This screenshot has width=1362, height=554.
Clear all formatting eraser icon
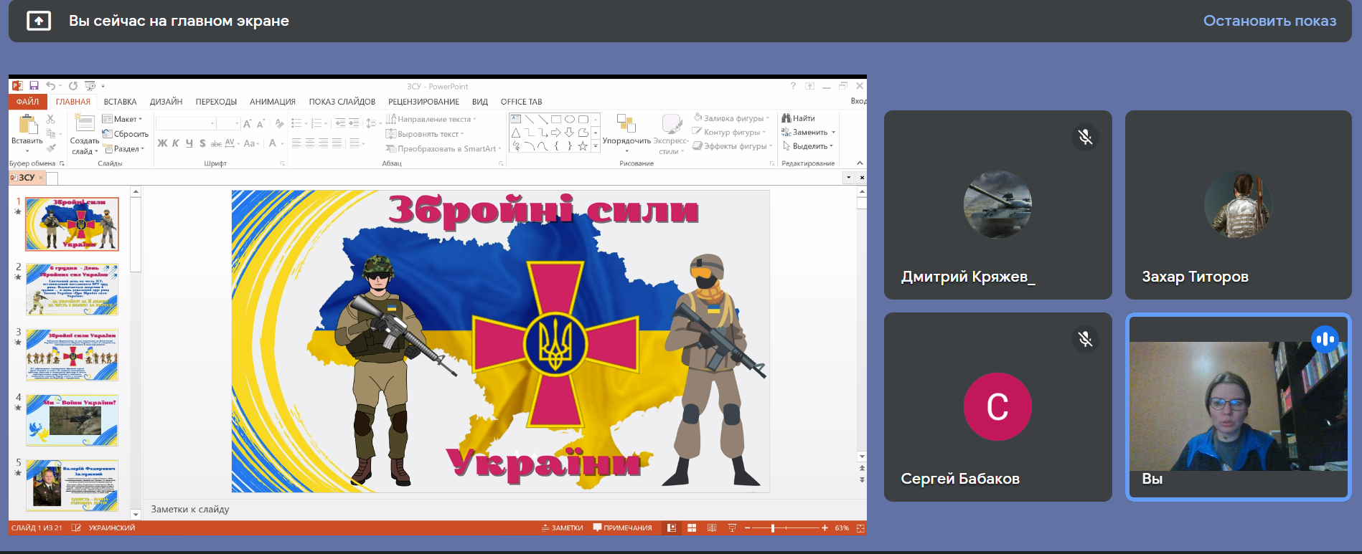(x=279, y=123)
